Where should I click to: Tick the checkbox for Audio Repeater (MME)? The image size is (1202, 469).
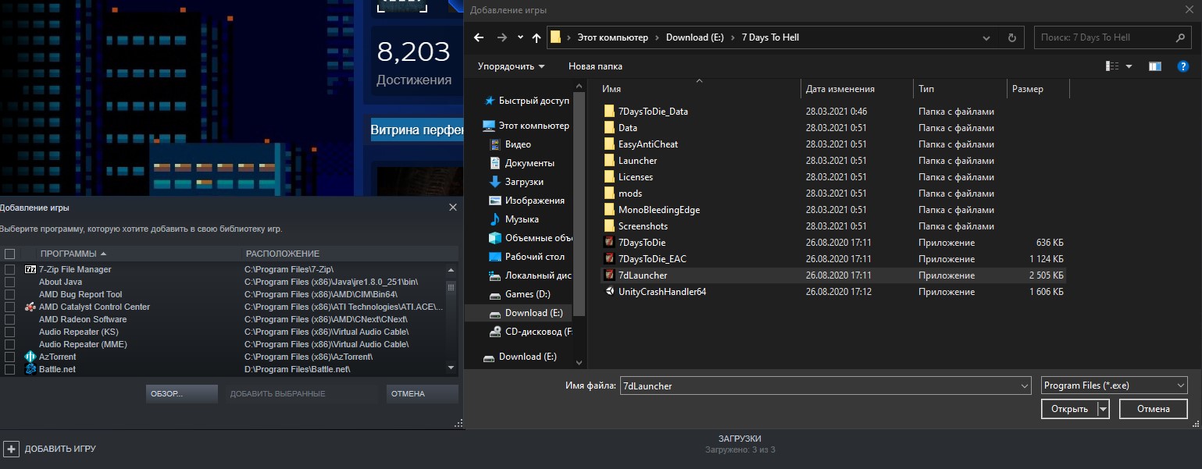pyautogui.click(x=9, y=344)
